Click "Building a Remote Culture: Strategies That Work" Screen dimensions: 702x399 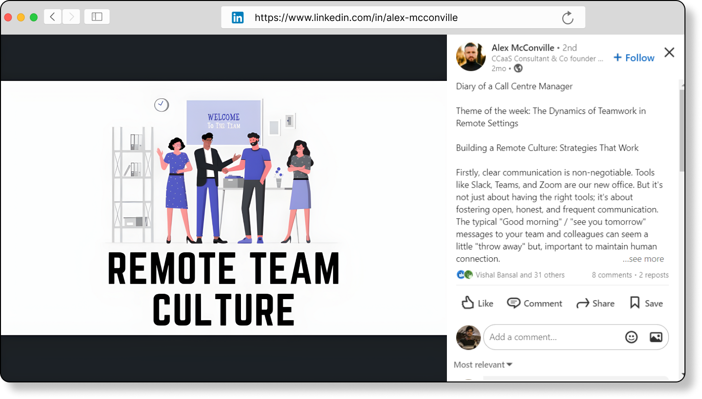tap(547, 148)
